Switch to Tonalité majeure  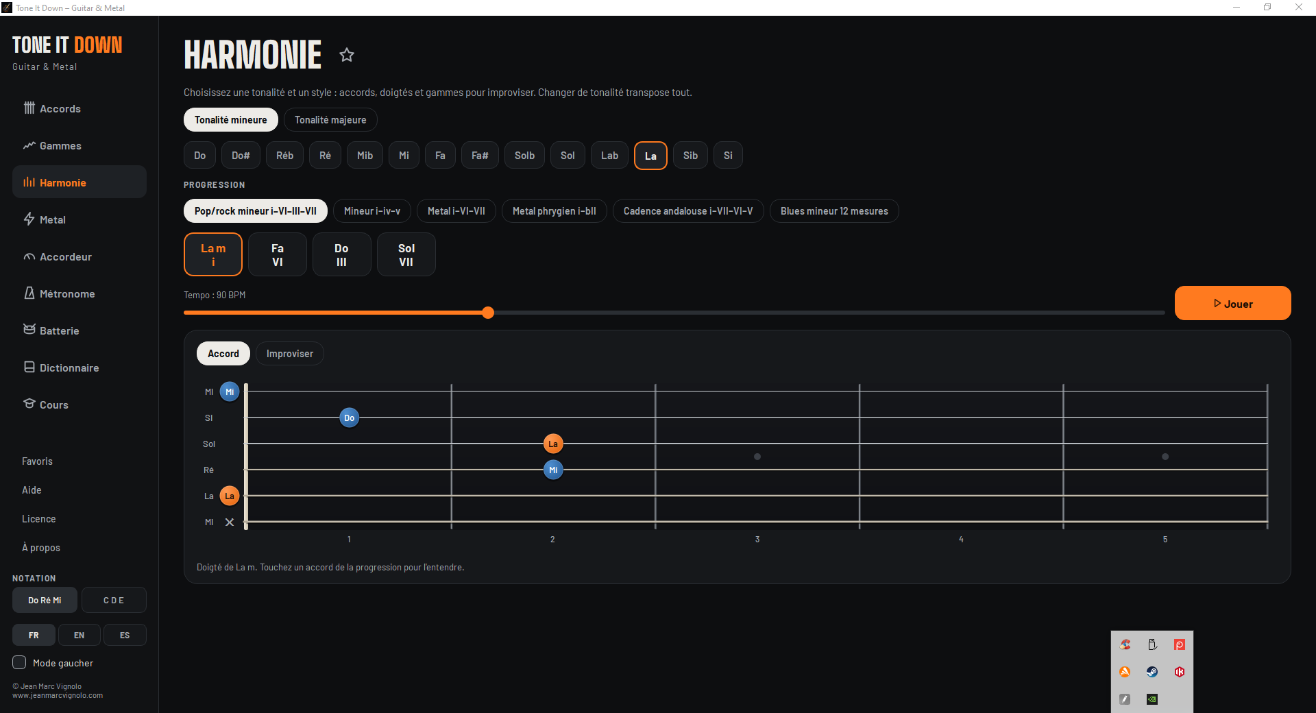[x=330, y=120]
